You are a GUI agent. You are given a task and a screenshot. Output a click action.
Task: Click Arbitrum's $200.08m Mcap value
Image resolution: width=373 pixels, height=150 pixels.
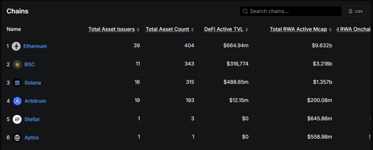coord(319,100)
